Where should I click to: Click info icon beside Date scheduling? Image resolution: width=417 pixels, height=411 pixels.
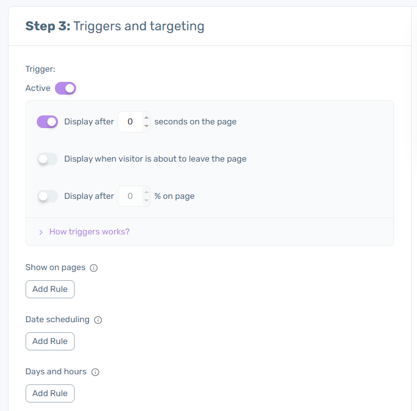pyautogui.click(x=98, y=320)
